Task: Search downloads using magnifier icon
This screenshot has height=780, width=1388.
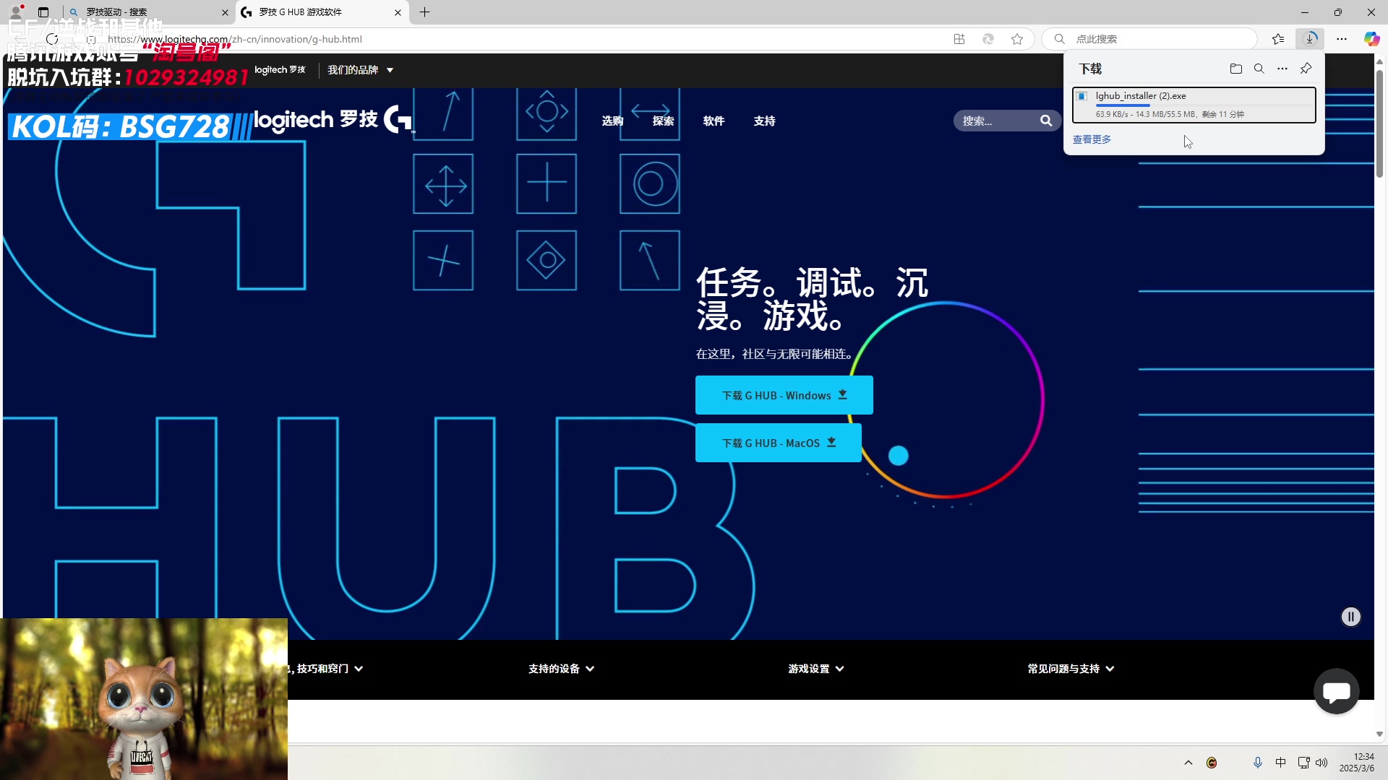Action: tap(1259, 69)
